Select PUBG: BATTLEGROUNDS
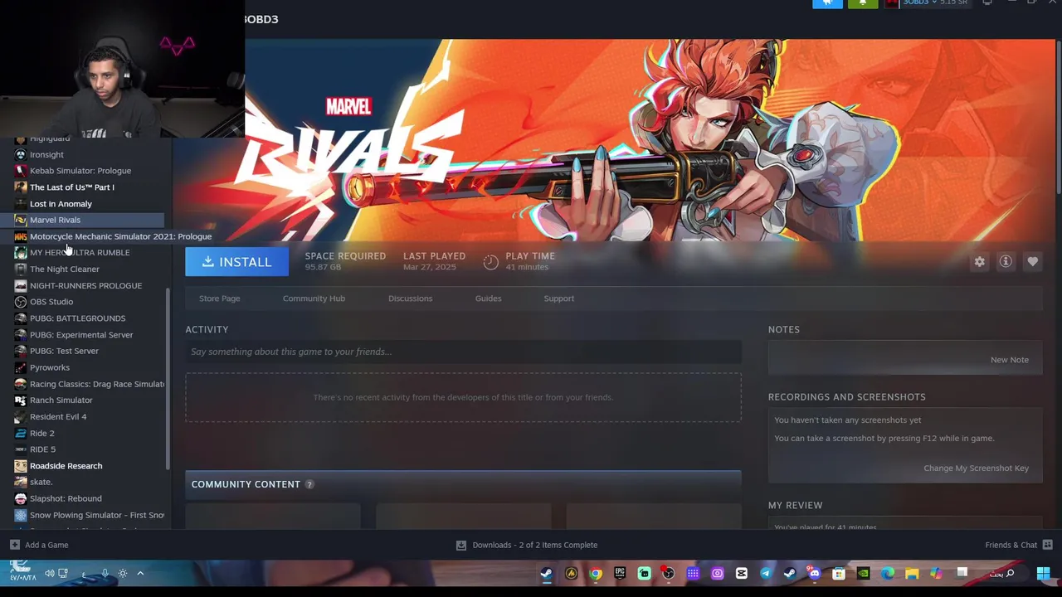1062x597 pixels. pyautogui.click(x=77, y=318)
